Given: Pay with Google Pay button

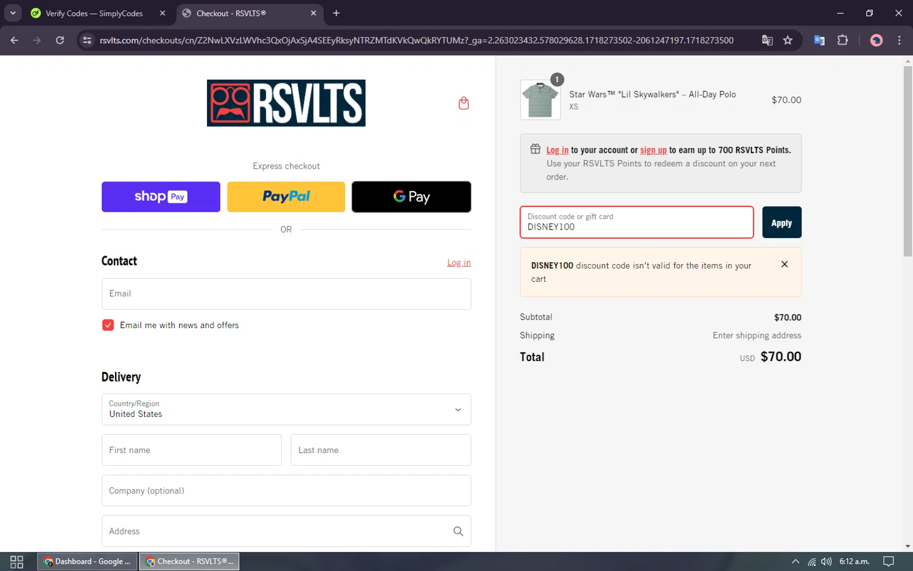Looking at the screenshot, I should pos(411,197).
